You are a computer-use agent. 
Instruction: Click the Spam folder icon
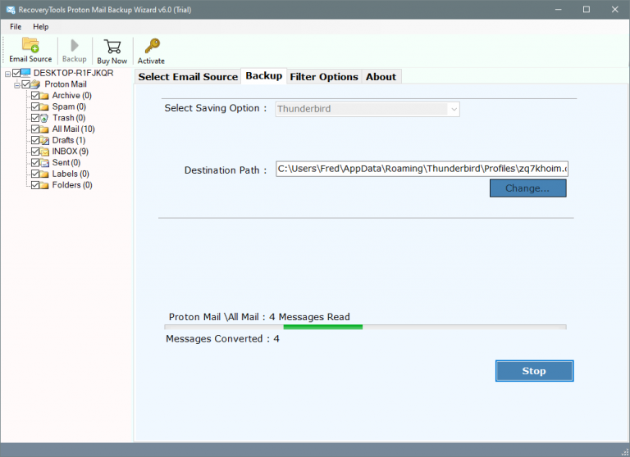44,107
